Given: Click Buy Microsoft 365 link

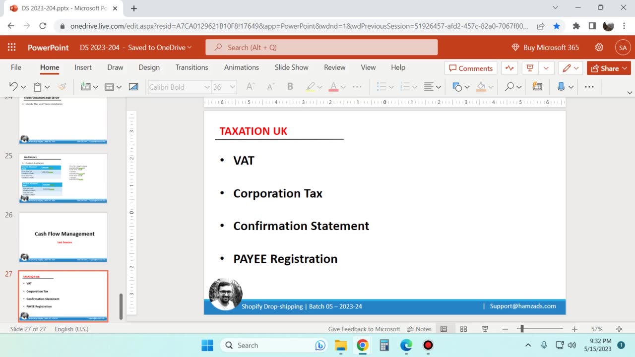Looking at the screenshot, I should (x=545, y=48).
